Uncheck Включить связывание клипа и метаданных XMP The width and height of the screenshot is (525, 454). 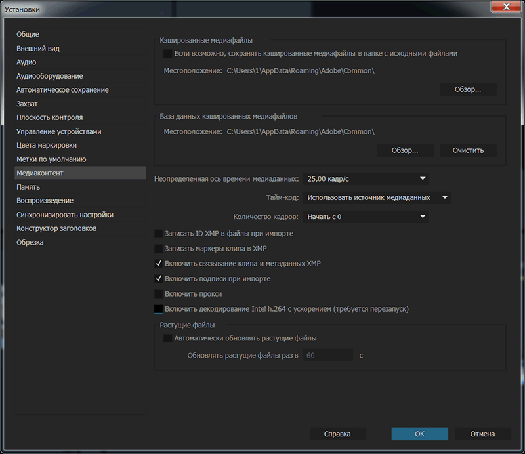[158, 264]
